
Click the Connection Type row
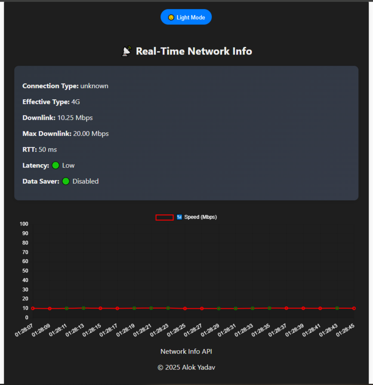pos(65,86)
